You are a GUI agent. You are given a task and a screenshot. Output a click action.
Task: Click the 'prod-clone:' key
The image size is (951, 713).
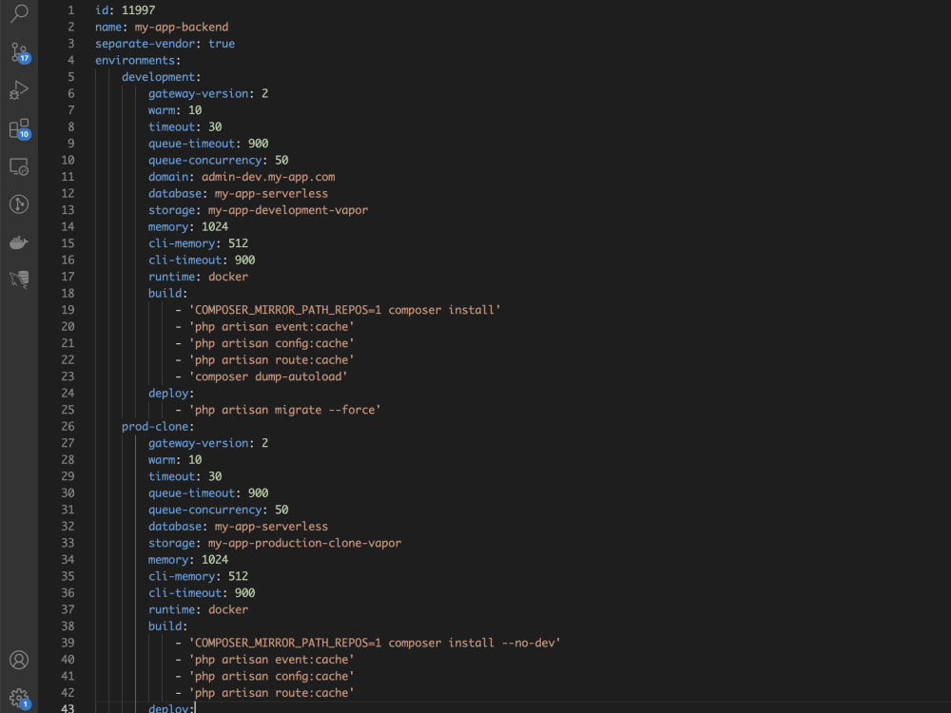[x=158, y=427]
